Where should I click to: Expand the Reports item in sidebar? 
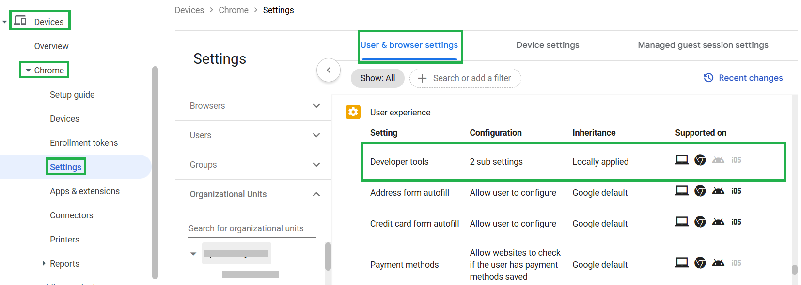click(44, 263)
